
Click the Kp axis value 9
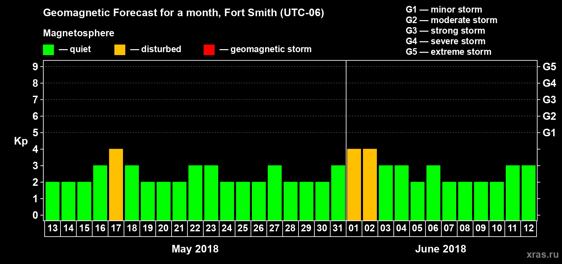coord(35,67)
